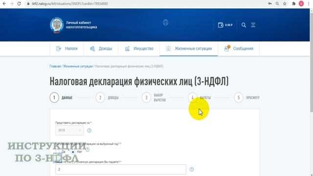Click the user profile icon in header
Viewport: 313px width, 176px height.
tap(165, 22)
